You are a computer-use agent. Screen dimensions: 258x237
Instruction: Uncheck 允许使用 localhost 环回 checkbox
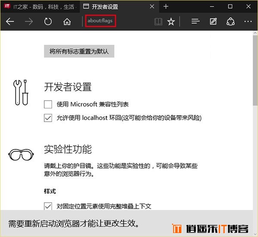pyautogui.click(x=48, y=118)
